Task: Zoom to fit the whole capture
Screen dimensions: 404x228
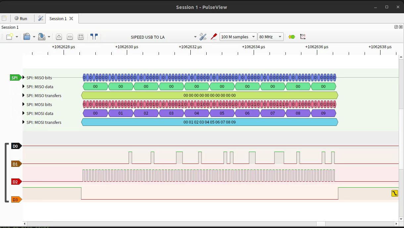Action: click(x=81, y=37)
